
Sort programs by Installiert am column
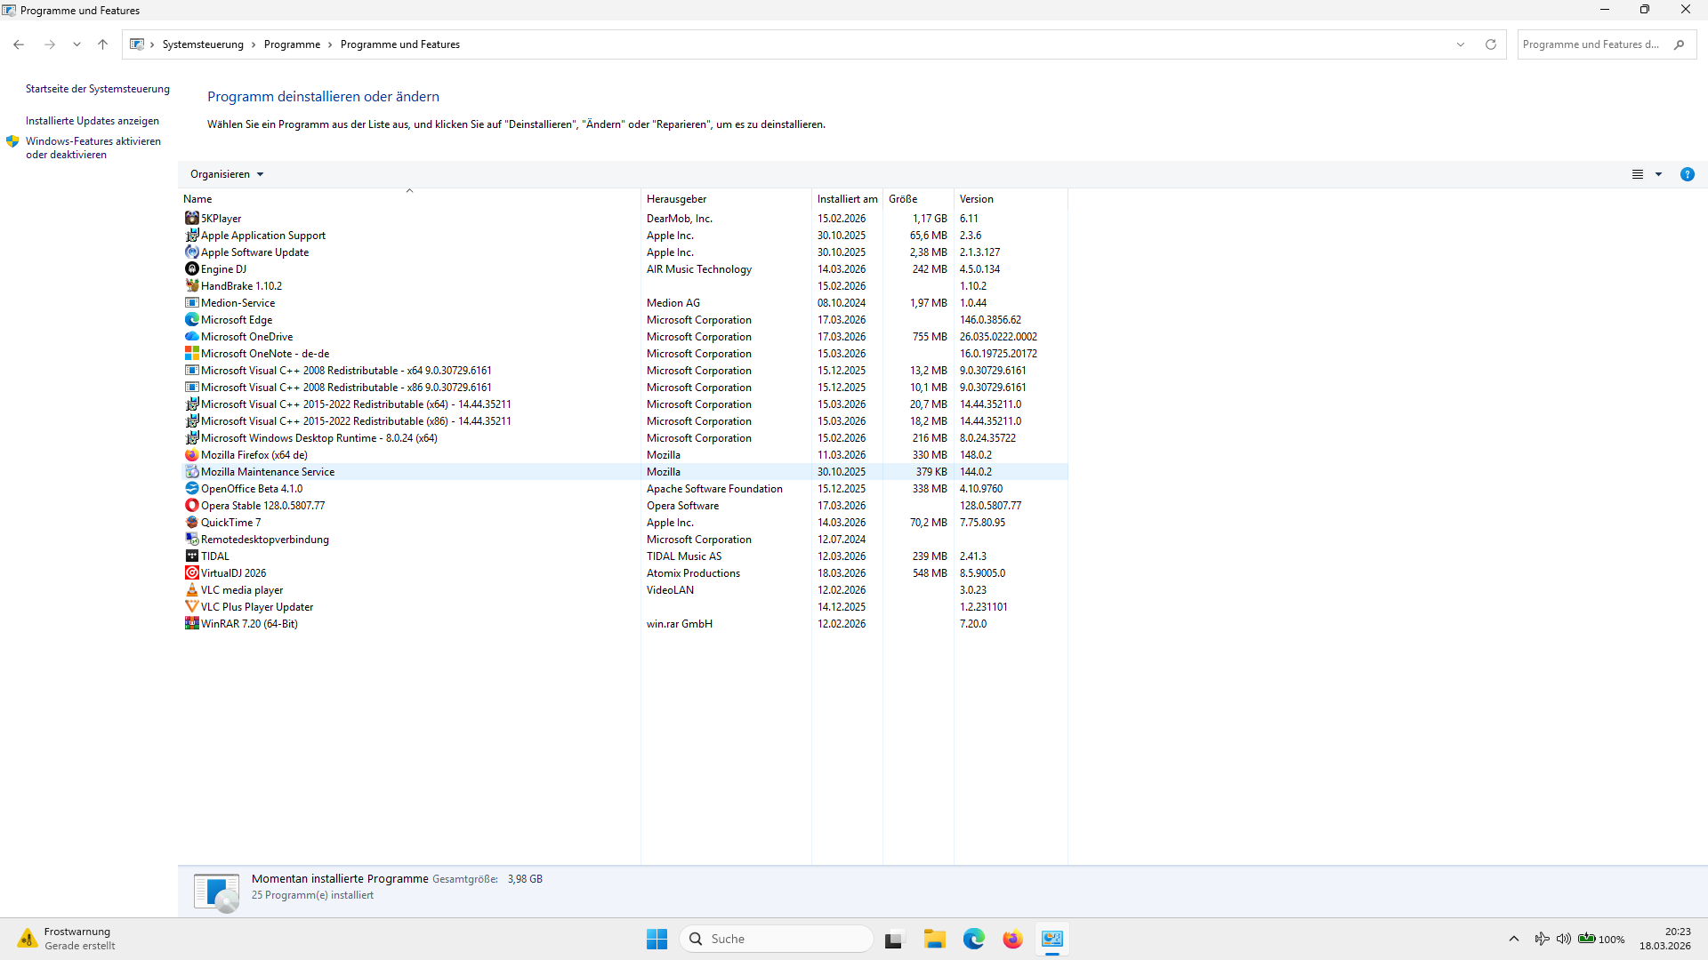point(847,199)
